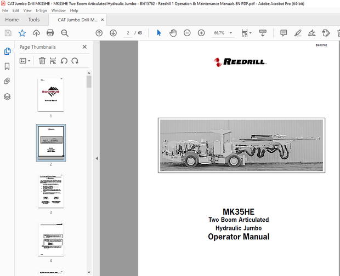Expand the zoom level dropdown
The width and height of the screenshot is (340, 276).
pyautogui.click(x=231, y=33)
